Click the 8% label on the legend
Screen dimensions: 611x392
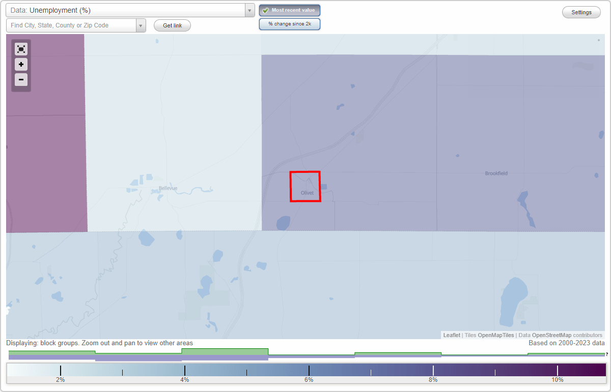[x=433, y=380]
